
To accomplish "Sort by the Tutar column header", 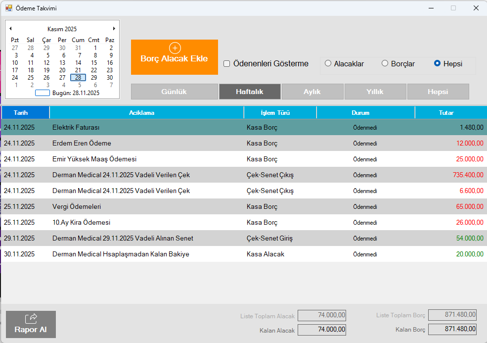I will (x=446, y=112).
